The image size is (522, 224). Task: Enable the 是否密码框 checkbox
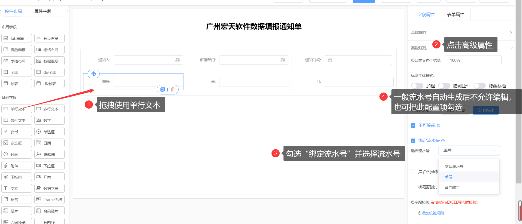(x=413, y=172)
